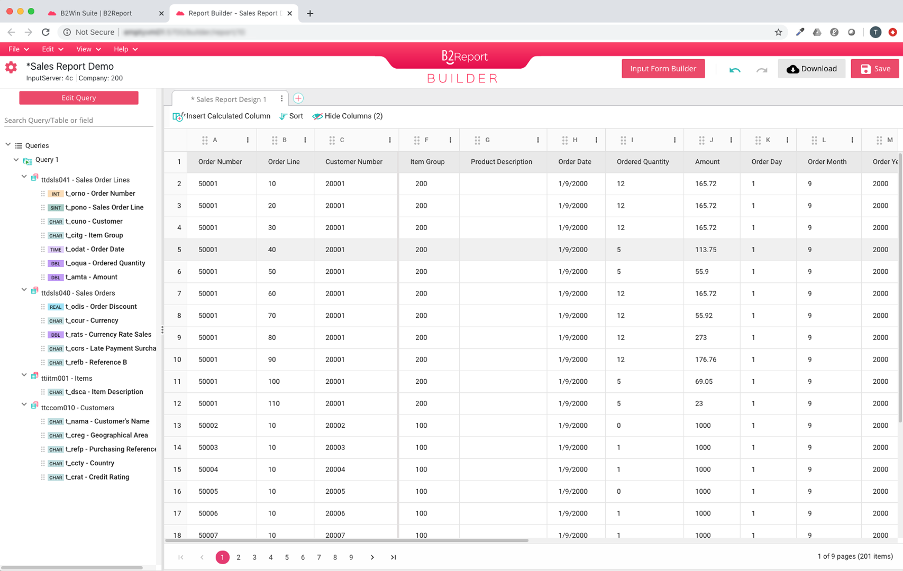Screen dimensions: 903x571
Task: Open the View menu
Action: coord(88,49)
